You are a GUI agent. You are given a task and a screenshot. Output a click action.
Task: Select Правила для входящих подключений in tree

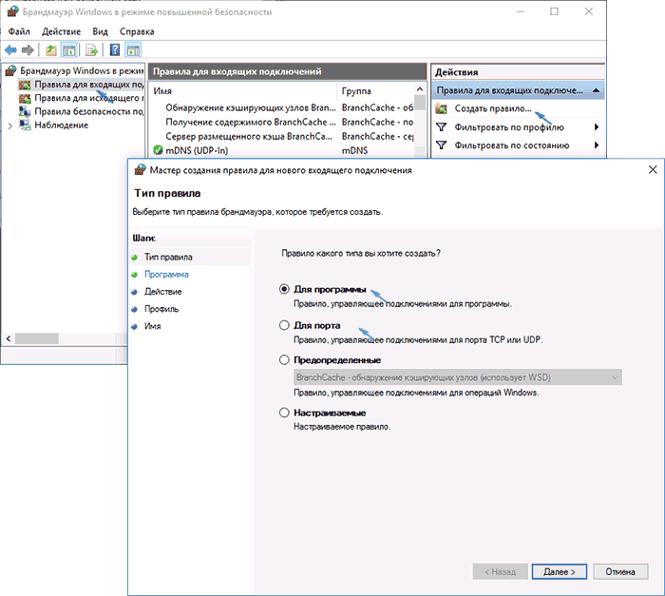pyautogui.click(x=89, y=85)
